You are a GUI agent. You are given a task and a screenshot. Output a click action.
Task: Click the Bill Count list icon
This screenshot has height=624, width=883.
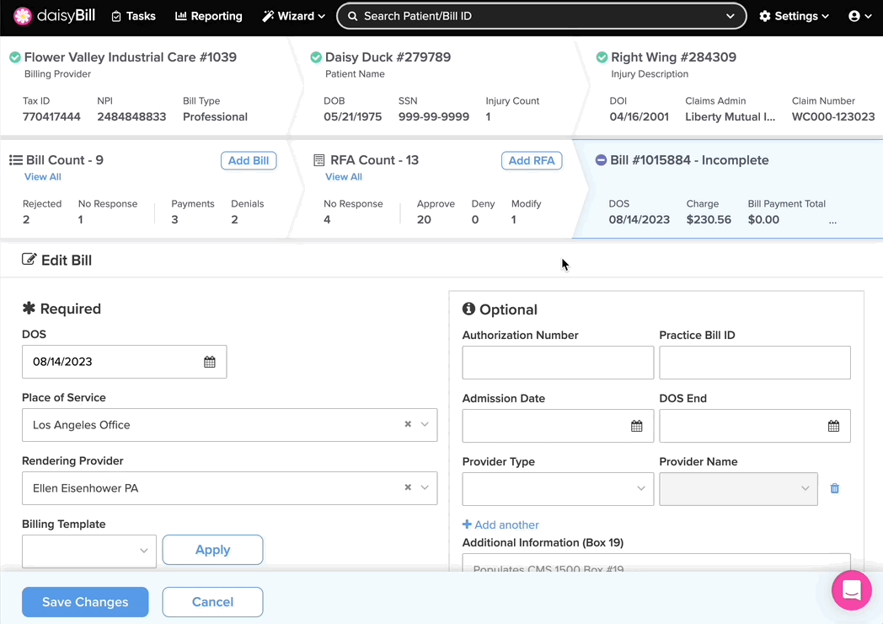tap(16, 160)
